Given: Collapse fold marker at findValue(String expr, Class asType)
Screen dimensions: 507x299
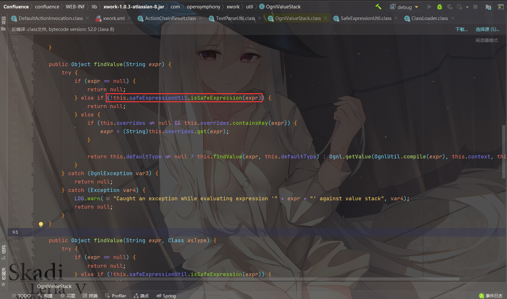Looking at the screenshot, I should tap(33, 241).
